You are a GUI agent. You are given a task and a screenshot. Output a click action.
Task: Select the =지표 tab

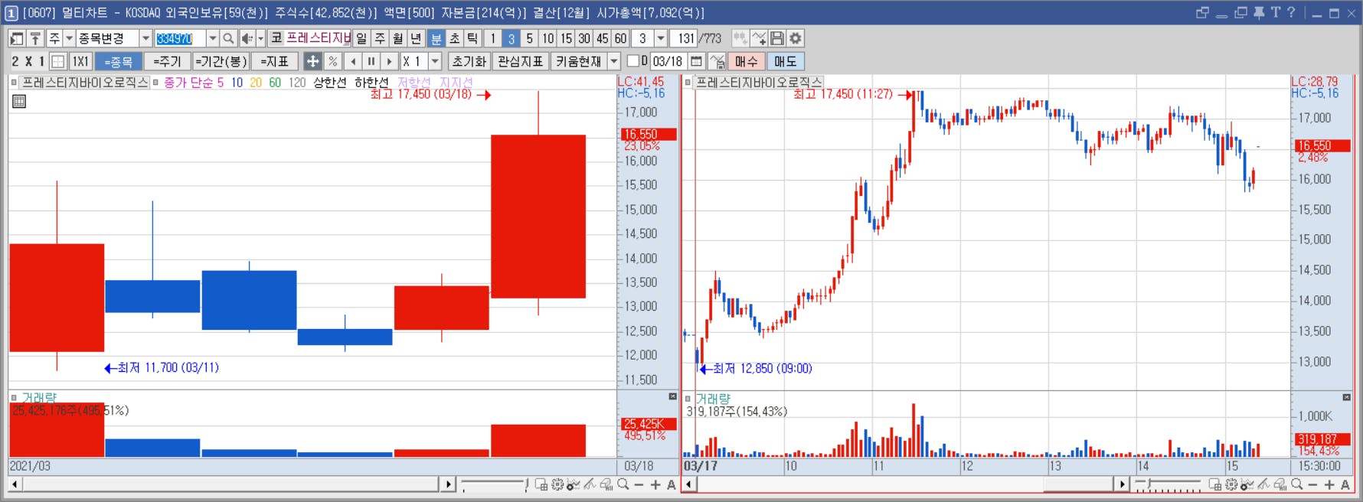pos(274,61)
